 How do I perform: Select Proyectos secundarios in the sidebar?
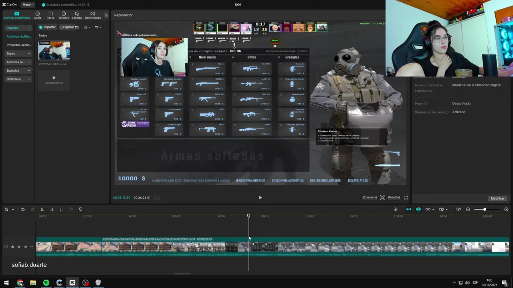pyautogui.click(x=19, y=45)
